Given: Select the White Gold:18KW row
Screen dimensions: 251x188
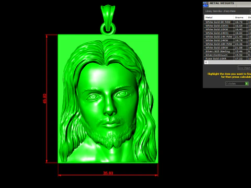Looking at the screenshot, I should (x=227, y=48).
